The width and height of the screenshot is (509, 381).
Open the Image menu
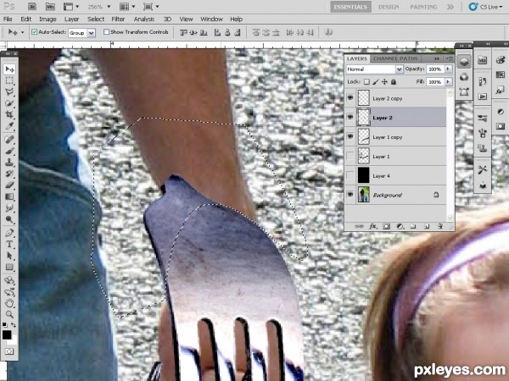pyautogui.click(x=48, y=19)
